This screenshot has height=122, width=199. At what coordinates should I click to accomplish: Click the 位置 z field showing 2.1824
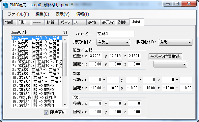pyautogui.click(x=134, y=56)
